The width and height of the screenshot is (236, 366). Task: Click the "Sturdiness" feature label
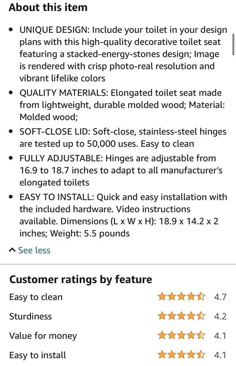click(x=31, y=316)
